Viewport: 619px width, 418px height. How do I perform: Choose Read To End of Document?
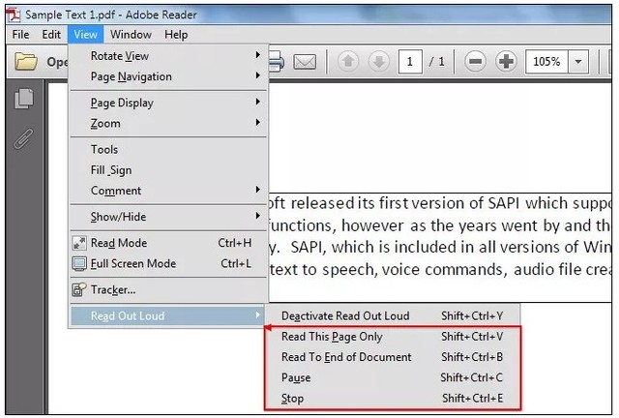point(346,357)
